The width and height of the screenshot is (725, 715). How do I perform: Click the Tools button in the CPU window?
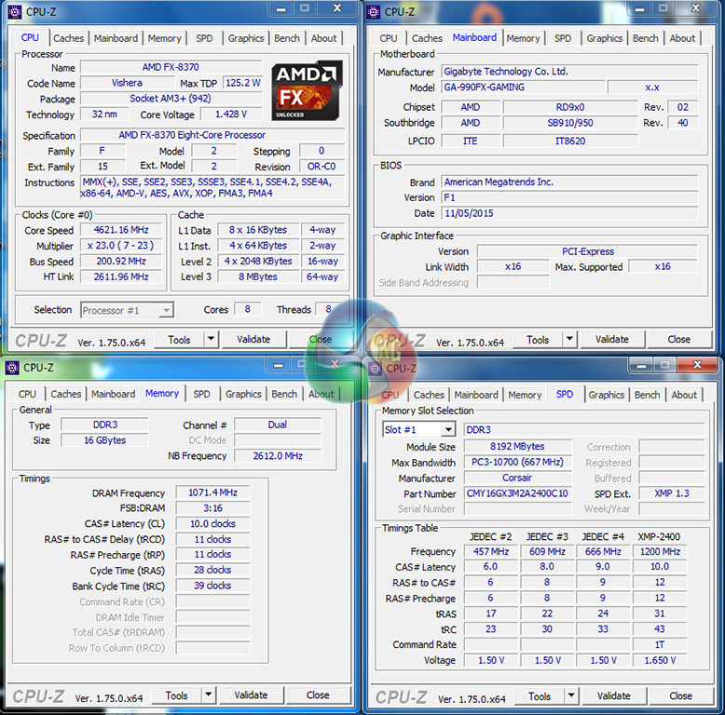pos(179,340)
